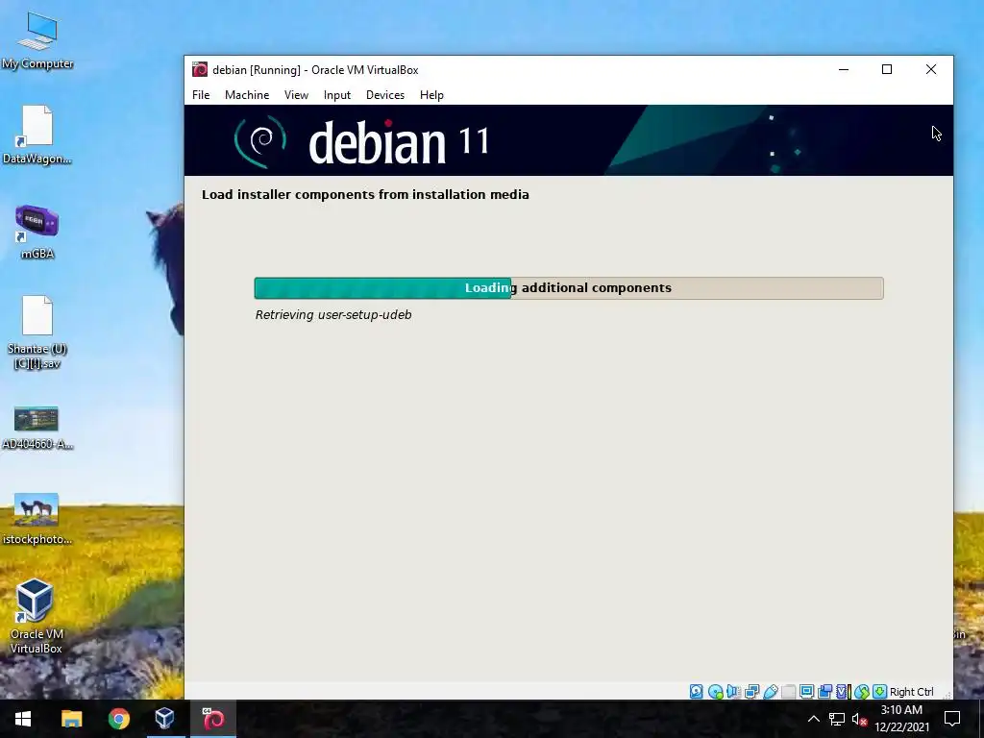
Task: Open the Input menu
Action: coord(337,95)
